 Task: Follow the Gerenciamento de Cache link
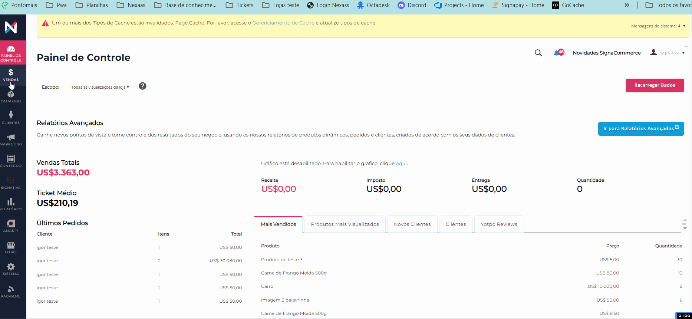coord(283,23)
